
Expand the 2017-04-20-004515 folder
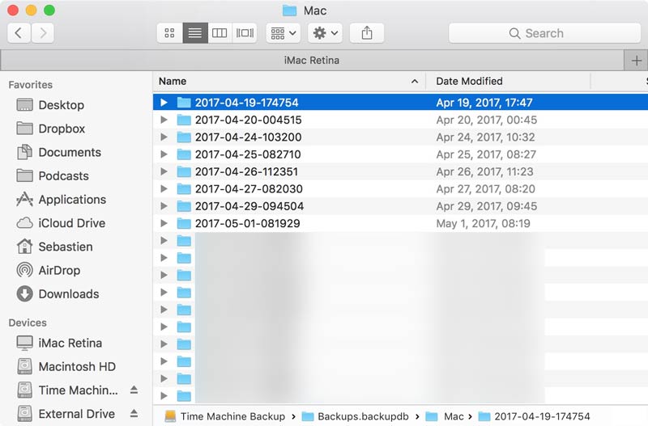[164, 120]
